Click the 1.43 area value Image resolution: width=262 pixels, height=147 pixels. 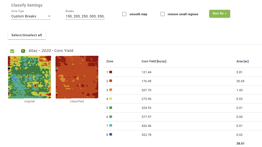239,90
